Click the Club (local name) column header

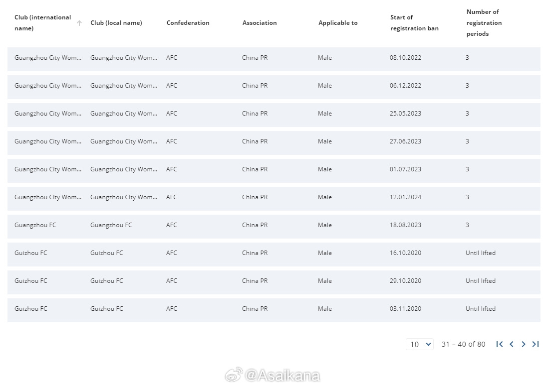point(116,23)
